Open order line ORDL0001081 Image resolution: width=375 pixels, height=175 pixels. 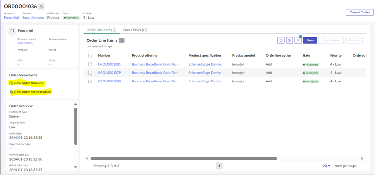point(109,64)
